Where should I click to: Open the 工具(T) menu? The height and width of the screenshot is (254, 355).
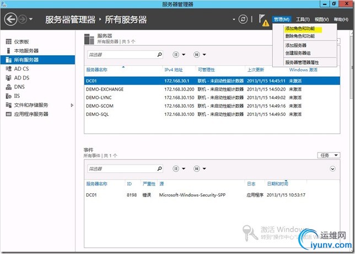click(x=303, y=19)
